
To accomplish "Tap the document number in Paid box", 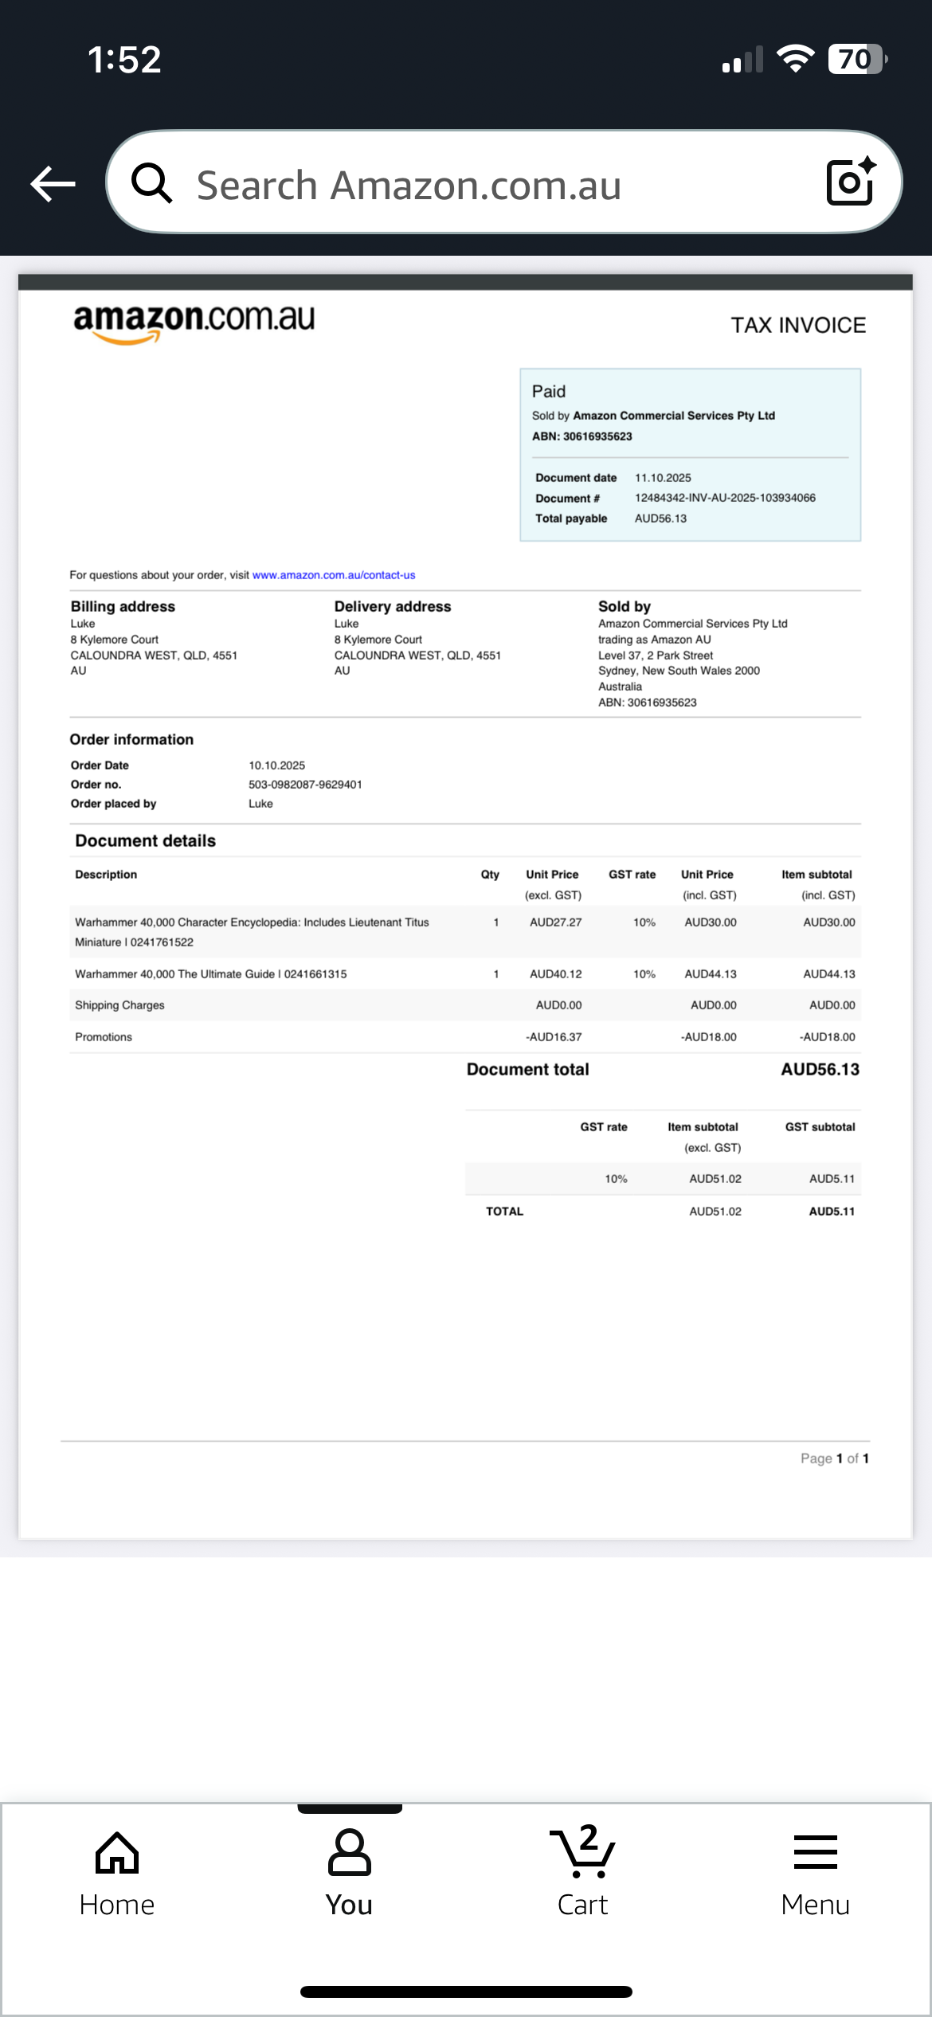I will pos(724,498).
